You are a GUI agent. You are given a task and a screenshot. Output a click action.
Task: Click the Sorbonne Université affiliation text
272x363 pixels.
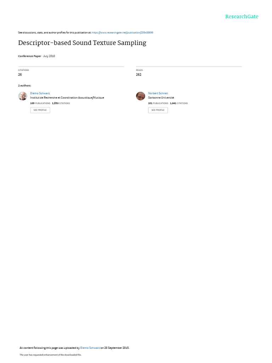pos(161,98)
